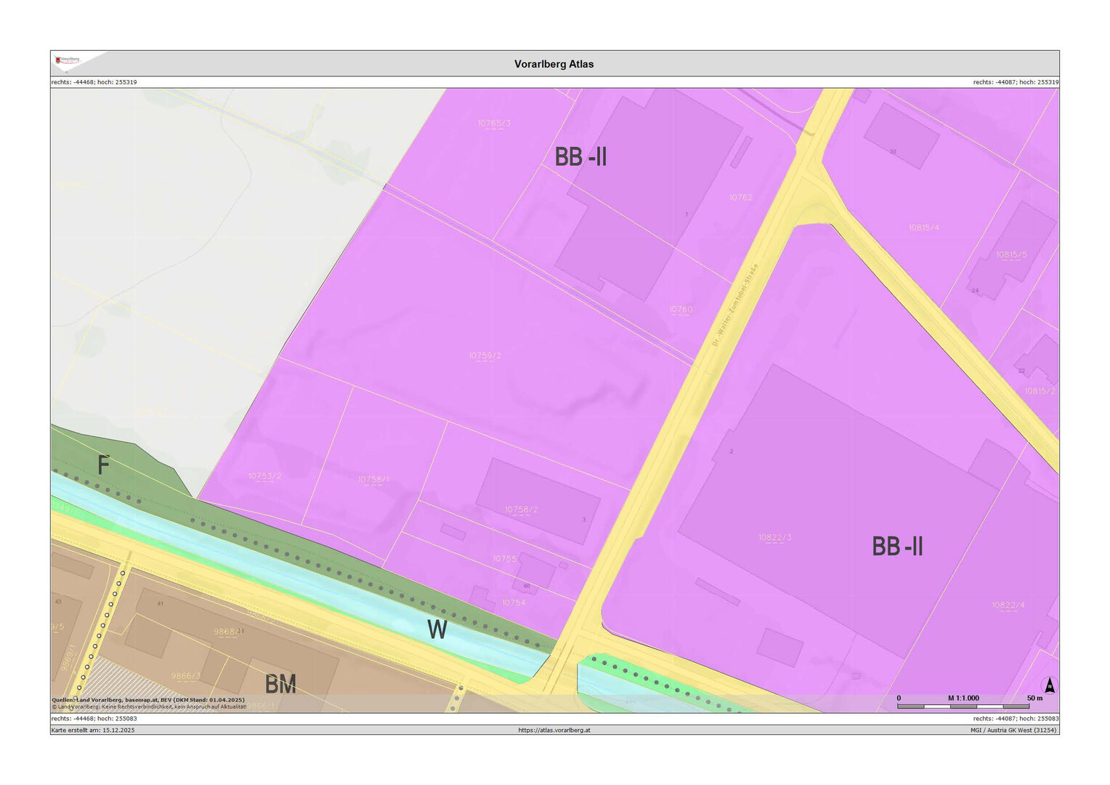Click the Dr.-Walter-Zumtobel-Straße street label
Image resolution: width=1110 pixels, height=785 pixels.
734,305
